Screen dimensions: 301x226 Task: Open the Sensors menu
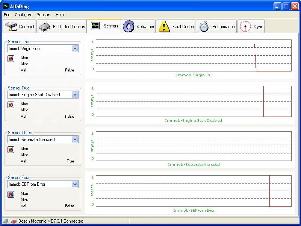(44, 15)
